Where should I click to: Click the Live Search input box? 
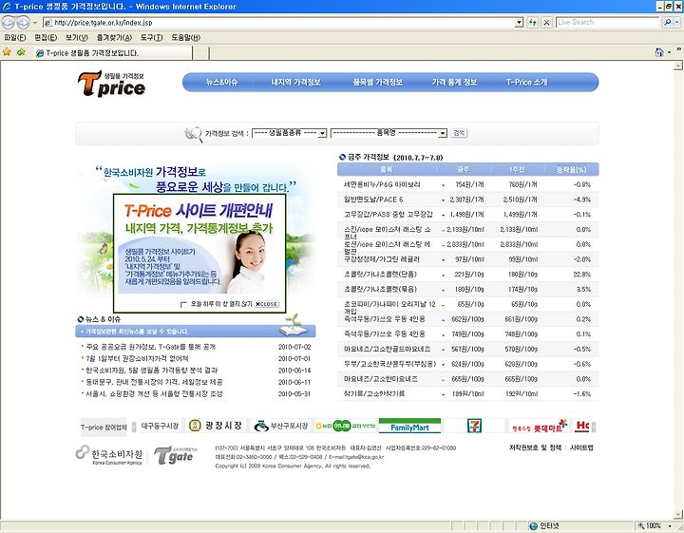[608, 22]
